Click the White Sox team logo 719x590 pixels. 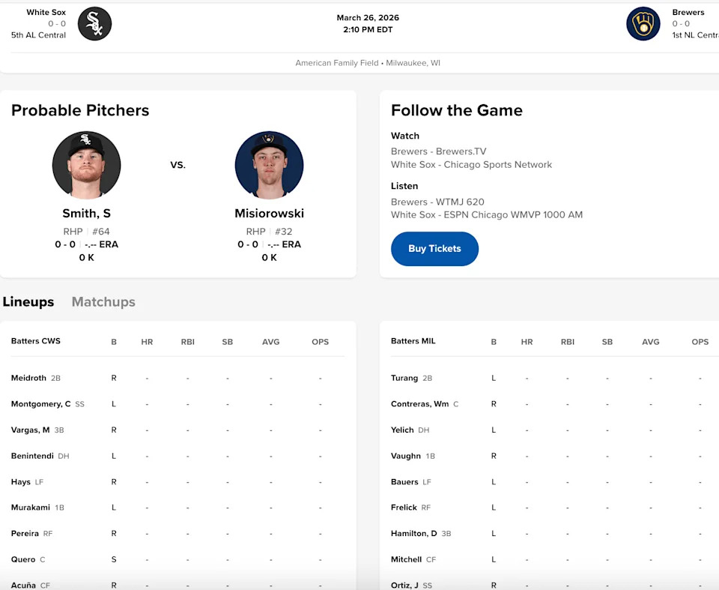tap(94, 24)
